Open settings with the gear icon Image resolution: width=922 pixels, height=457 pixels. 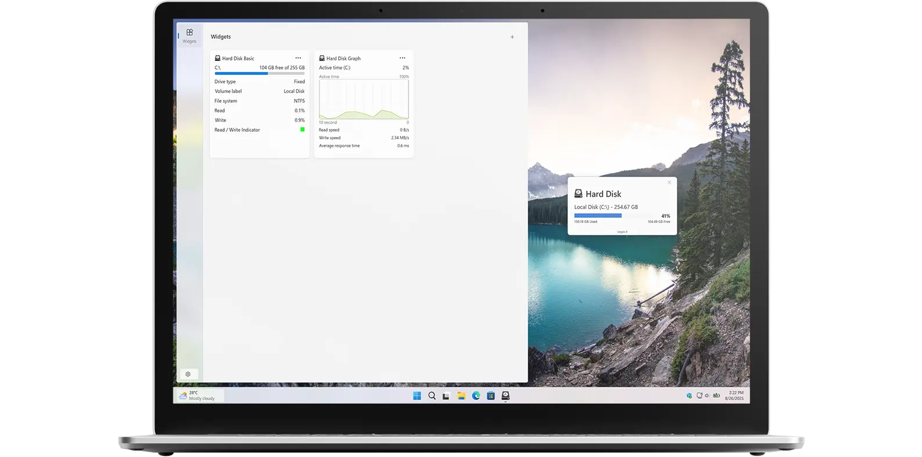coord(188,375)
